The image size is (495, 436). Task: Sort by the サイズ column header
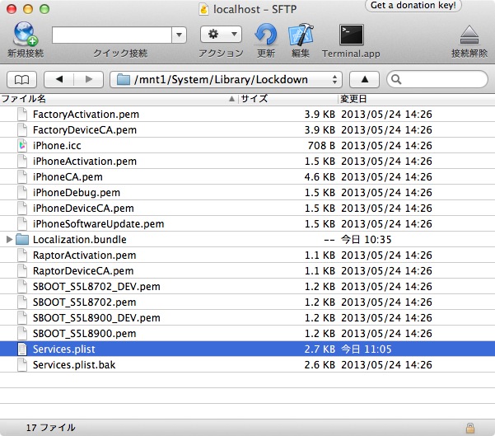[x=287, y=99]
